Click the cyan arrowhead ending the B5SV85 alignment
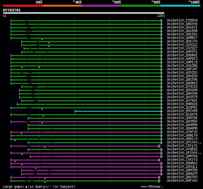The image size is (203, 189). pyautogui.click(x=162, y=111)
